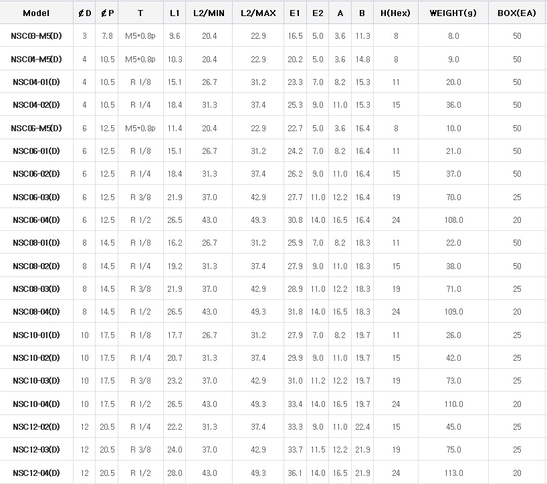Select the NSC03-M5(D) model row
Viewport: 547px width, 484px height.
point(36,36)
